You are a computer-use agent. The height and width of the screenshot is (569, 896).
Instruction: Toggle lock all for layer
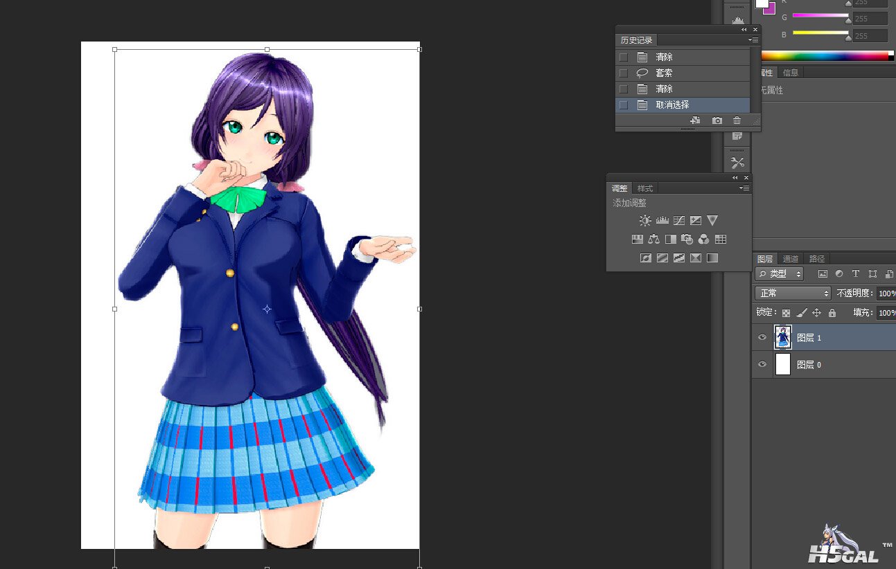pos(832,313)
